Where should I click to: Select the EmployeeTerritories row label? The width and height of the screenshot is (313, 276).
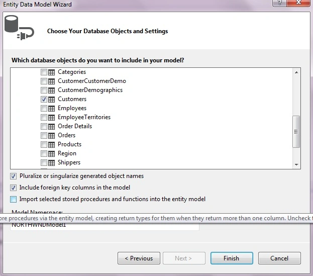tap(84, 117)
